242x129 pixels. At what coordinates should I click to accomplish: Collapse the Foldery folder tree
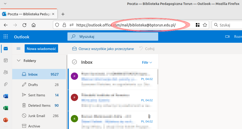pos(19,61)
